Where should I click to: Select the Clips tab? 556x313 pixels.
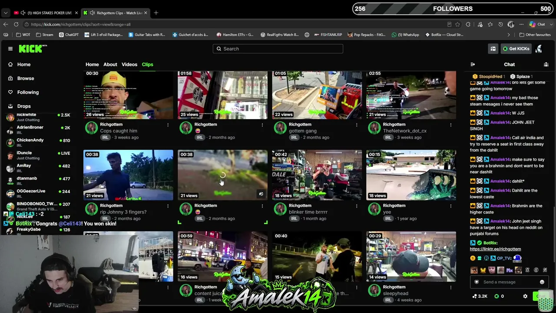coord(147,64)
